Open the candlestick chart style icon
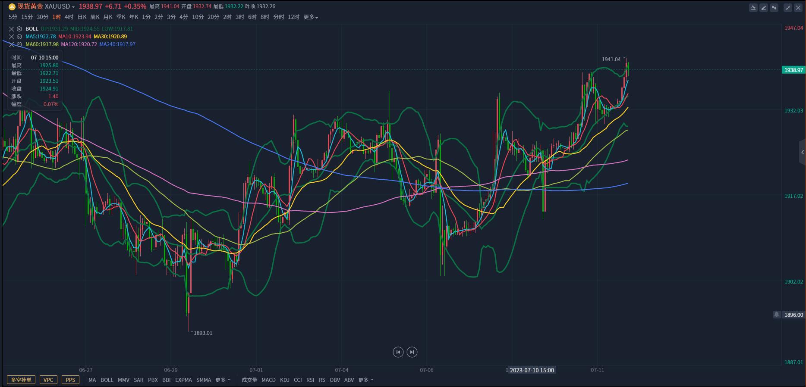Screen dimensions: 806x387 click(x=774, y=7)
